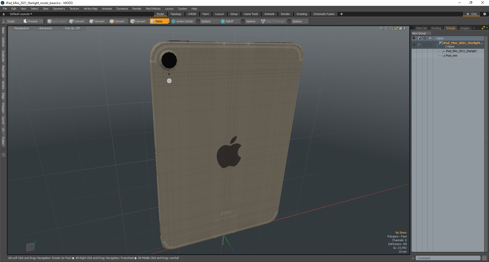
Task: Click the camera render column header
Action: pyautogui.click(x=419, y=38)
